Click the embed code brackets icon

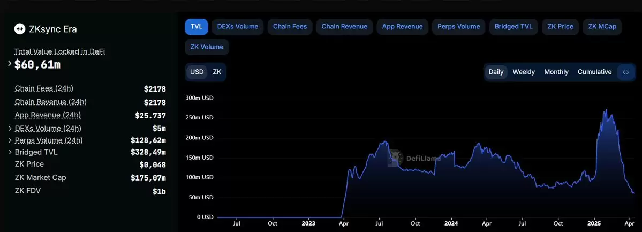(625, 72)
